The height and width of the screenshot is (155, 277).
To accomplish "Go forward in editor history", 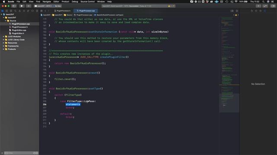I will point(48,11).
